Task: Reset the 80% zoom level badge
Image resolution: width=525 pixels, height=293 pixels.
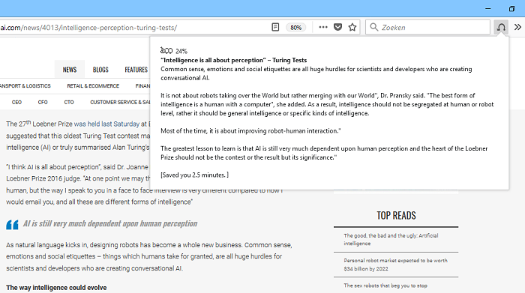Action: pos(295,28)
